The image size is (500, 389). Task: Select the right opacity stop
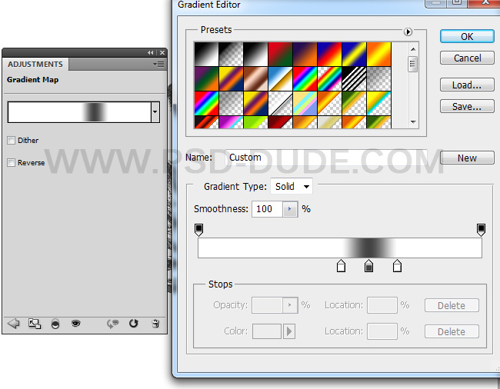point(481,230)
